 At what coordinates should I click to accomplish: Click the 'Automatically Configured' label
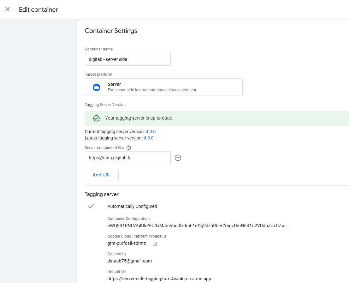(132, 206)
